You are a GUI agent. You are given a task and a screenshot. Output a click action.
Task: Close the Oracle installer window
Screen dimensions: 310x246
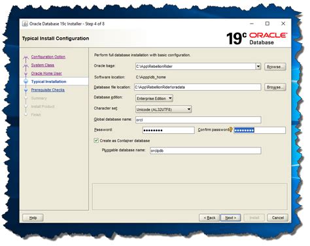pos(283,23)
